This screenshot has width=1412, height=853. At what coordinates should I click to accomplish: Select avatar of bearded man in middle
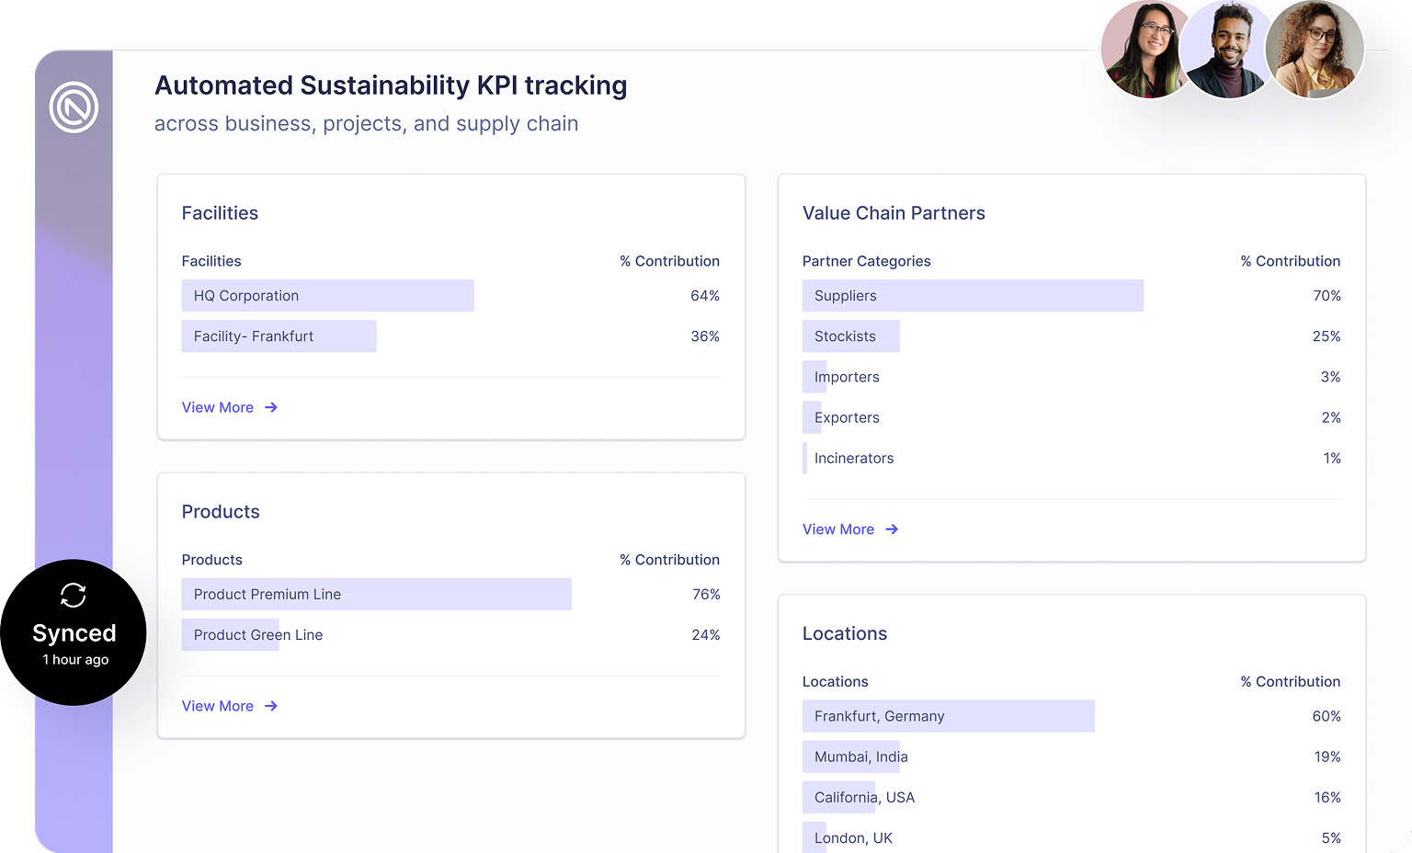point(1227,50)
